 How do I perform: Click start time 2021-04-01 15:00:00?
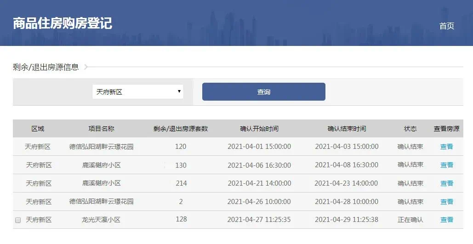[x=259, y=147]
